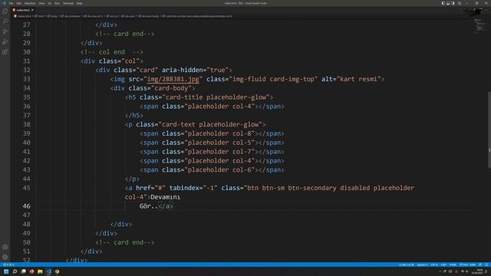Open Customize Layout icon in title bar
Viewport: 491px width, 276px height.
pyautogui.click(x=460, y=3)
